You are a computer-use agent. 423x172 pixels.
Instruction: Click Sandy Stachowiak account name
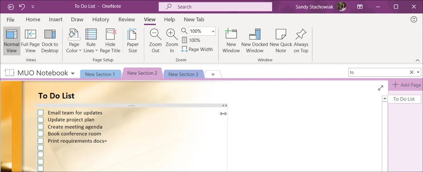pyautogui.click(x=315, y=7)
